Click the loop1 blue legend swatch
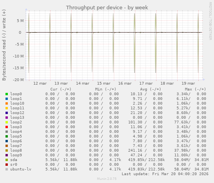The image size is (214, 183). coord(7,99)
